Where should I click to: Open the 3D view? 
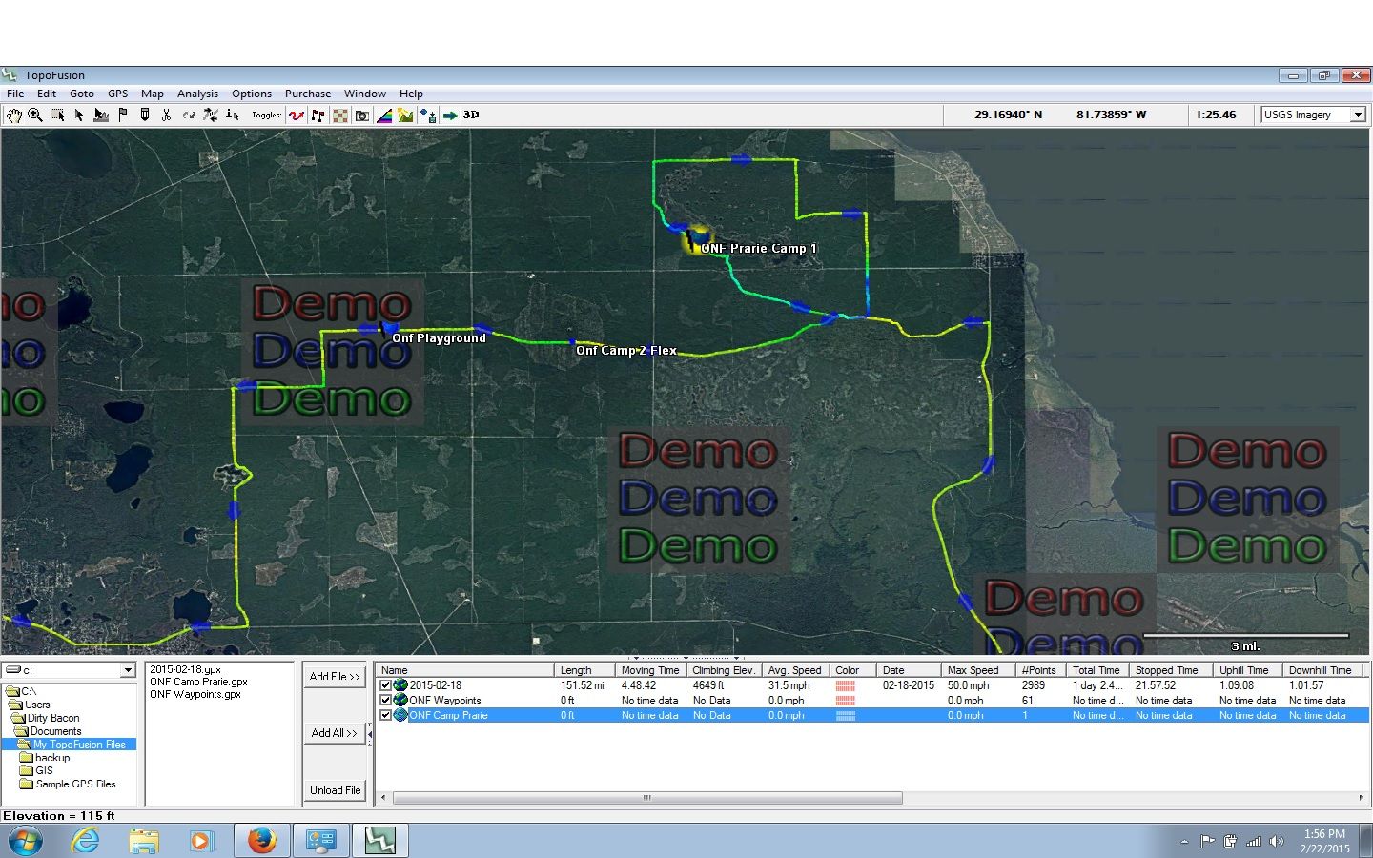click(471, 114)
